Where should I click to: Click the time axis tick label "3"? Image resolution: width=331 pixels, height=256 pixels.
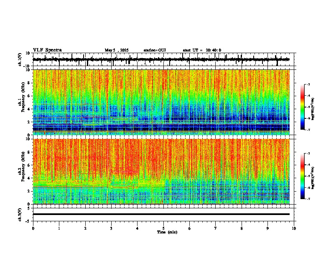(x=111, y=228)
